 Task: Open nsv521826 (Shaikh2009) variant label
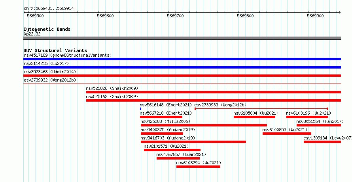112,88
